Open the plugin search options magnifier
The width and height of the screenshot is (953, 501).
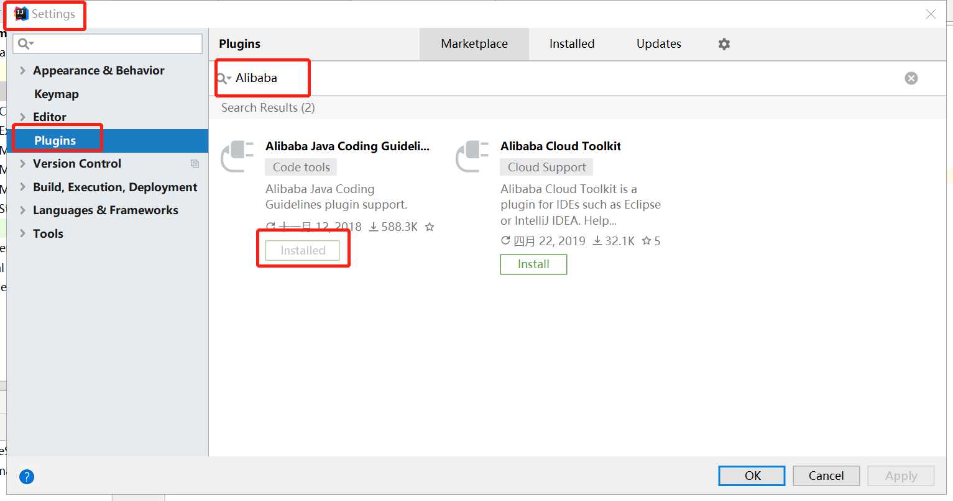point(224,78)
